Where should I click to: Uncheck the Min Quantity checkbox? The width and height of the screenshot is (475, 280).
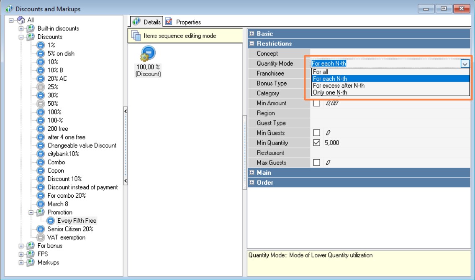pos(317,143)
